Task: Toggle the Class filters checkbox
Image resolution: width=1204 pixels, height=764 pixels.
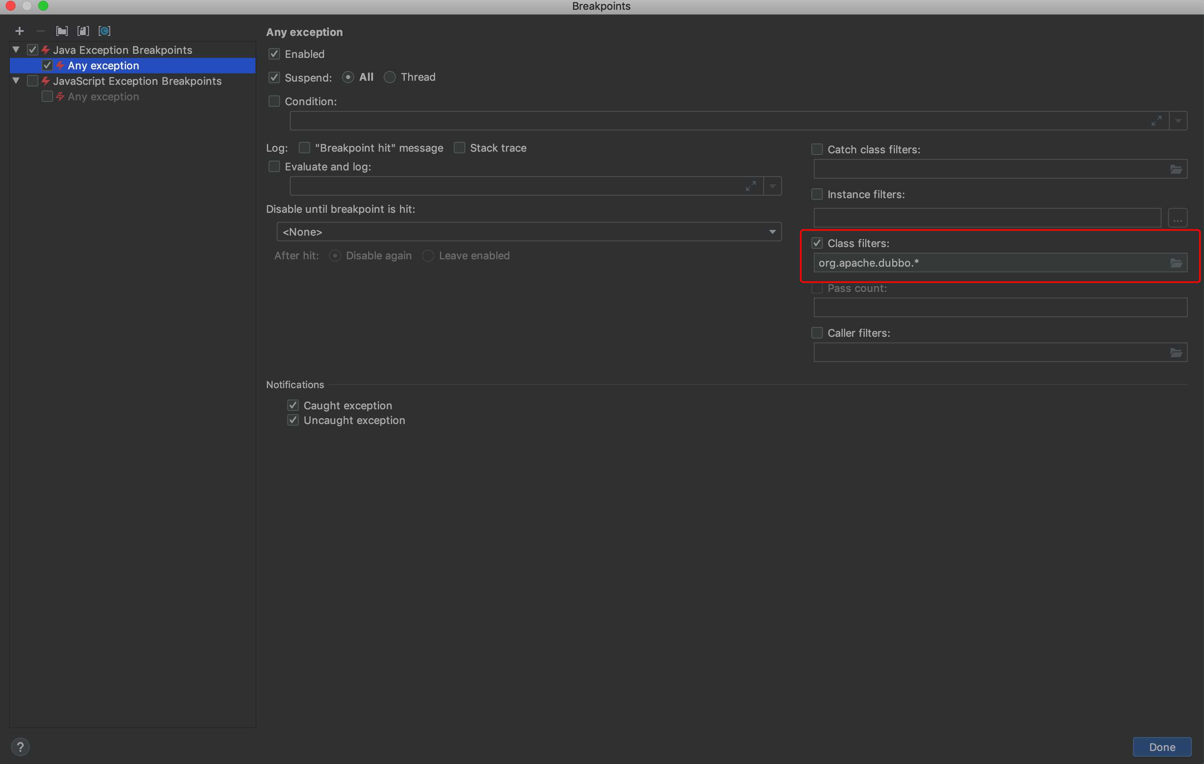Action: 817,243
